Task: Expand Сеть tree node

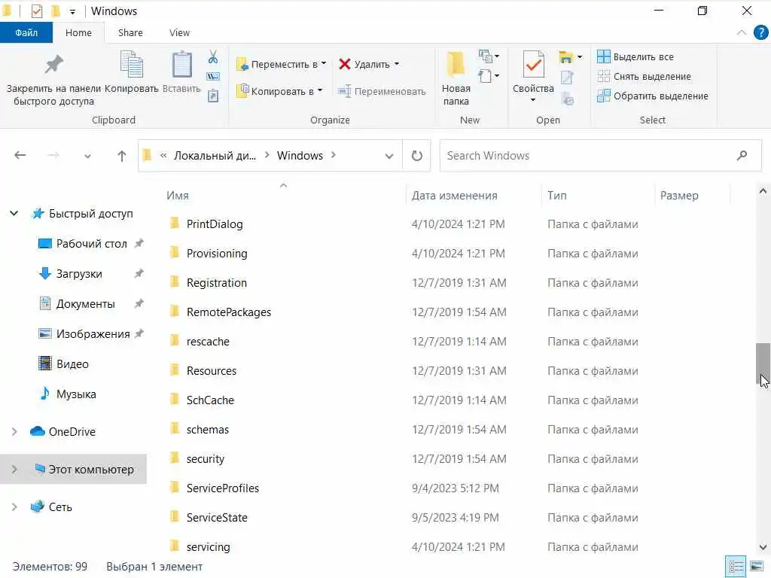Action: tap(14, 507)
